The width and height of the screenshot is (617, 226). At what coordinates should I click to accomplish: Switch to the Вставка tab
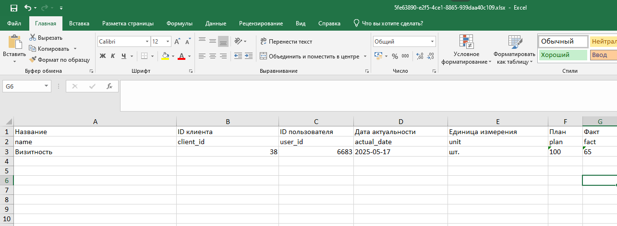pyautogui.click(x=79, y=23)
